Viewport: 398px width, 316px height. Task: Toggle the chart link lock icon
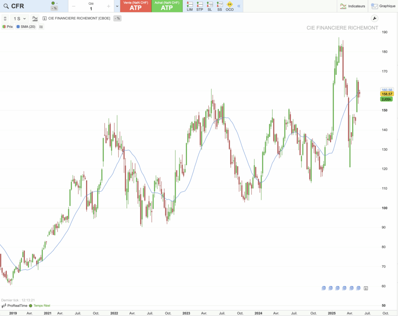pos(5,19)
